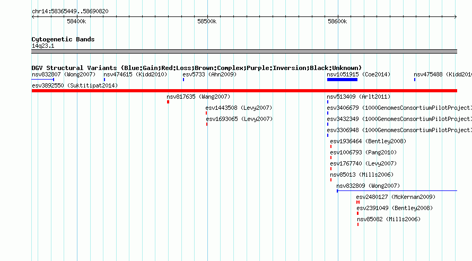472x261 pixels.
Task: Click the long red esv3892550 loss bar
Action: 244,91
